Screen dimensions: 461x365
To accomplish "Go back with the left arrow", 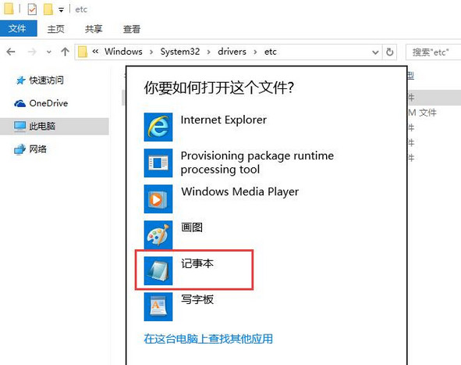I will click(11, 52).
